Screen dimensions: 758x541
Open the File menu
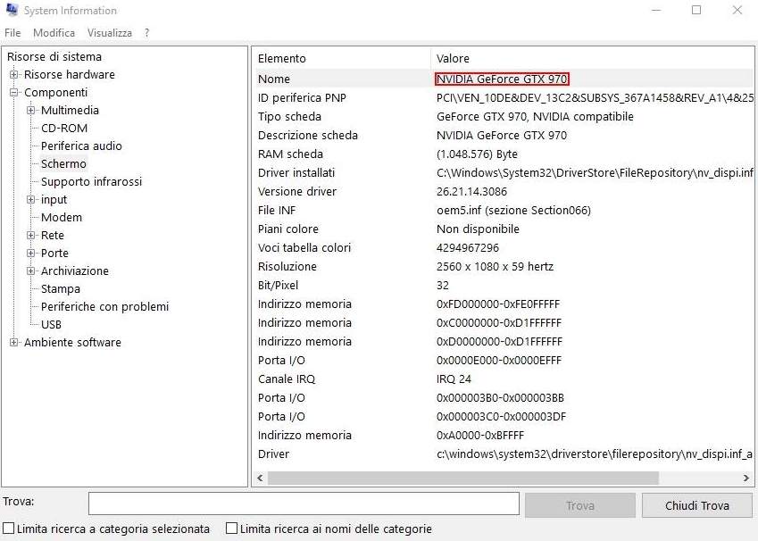[12, 33]
